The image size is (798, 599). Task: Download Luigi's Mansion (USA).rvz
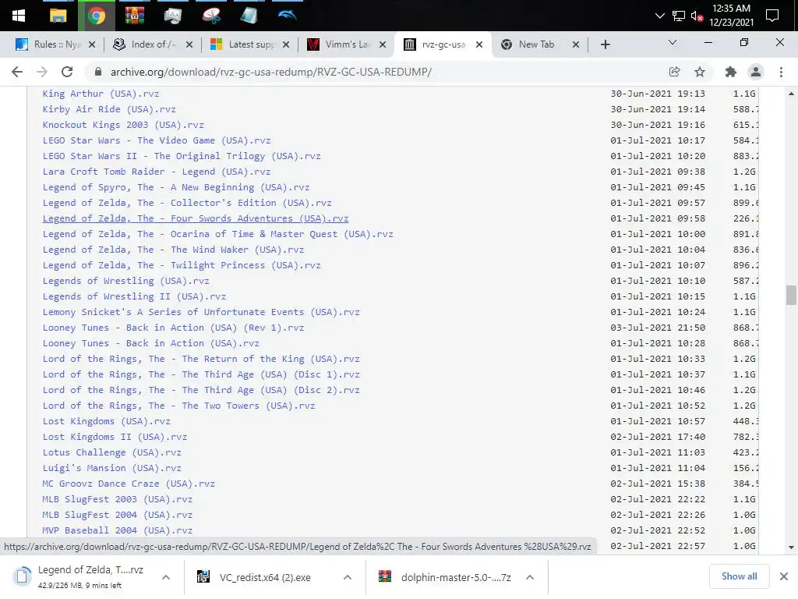pos(112,468)
